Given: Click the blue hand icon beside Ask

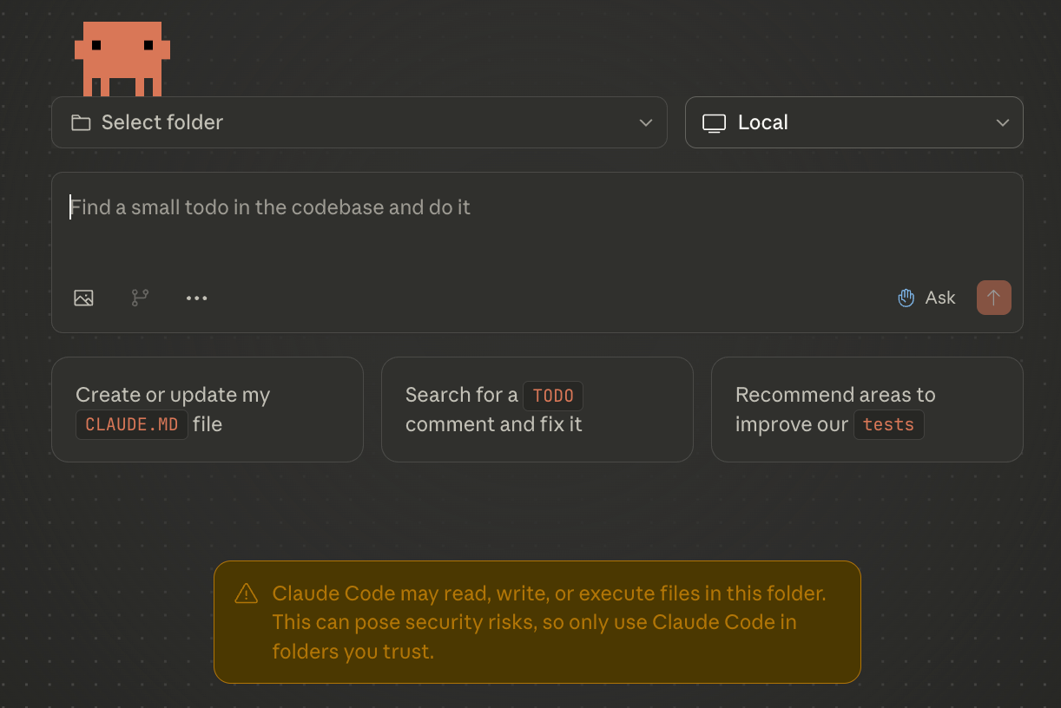Looking at the screenshot, I should click(906, 298).
